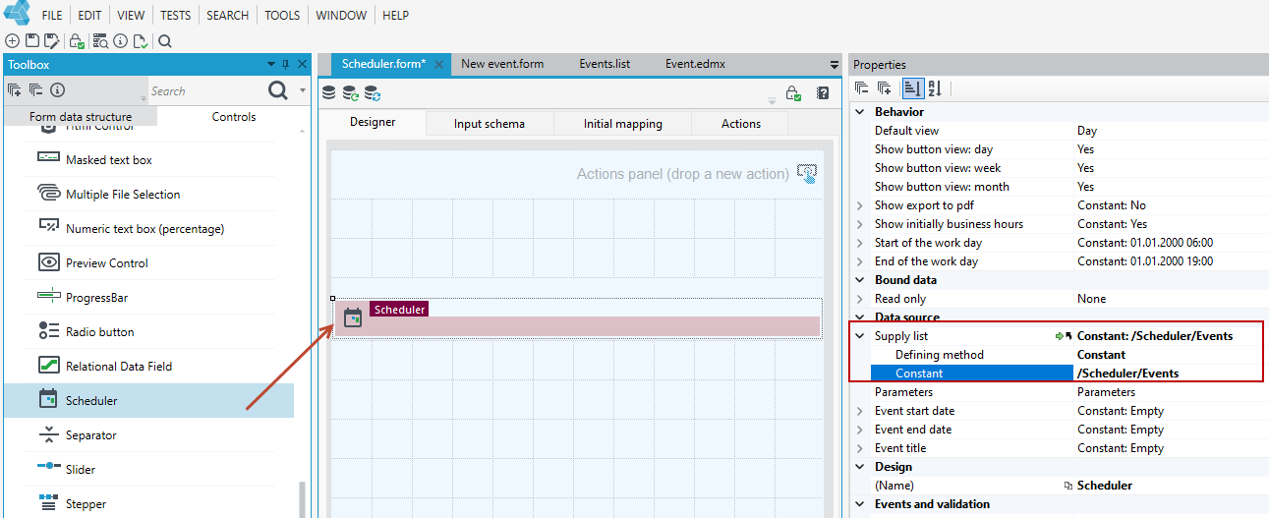Screen dimensions: 1269x518
Task: Switch to New event.form document tab
Action: (x=502, y=64)
